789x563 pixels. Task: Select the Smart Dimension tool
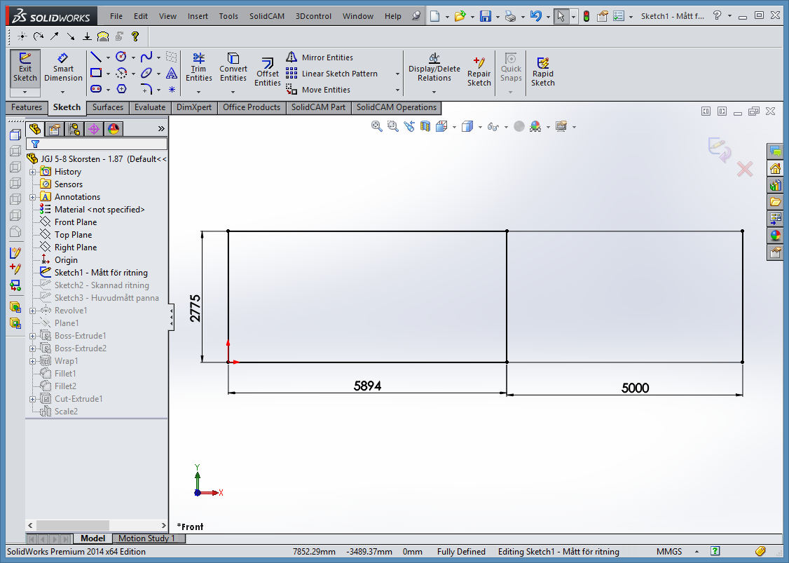click(63, 67)
